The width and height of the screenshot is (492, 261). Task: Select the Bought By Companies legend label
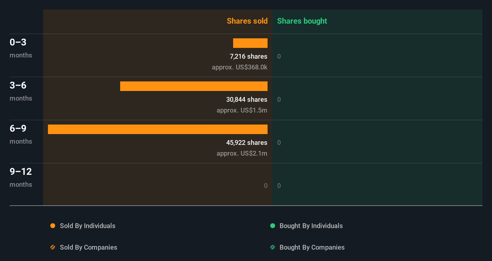click(312, 247)
